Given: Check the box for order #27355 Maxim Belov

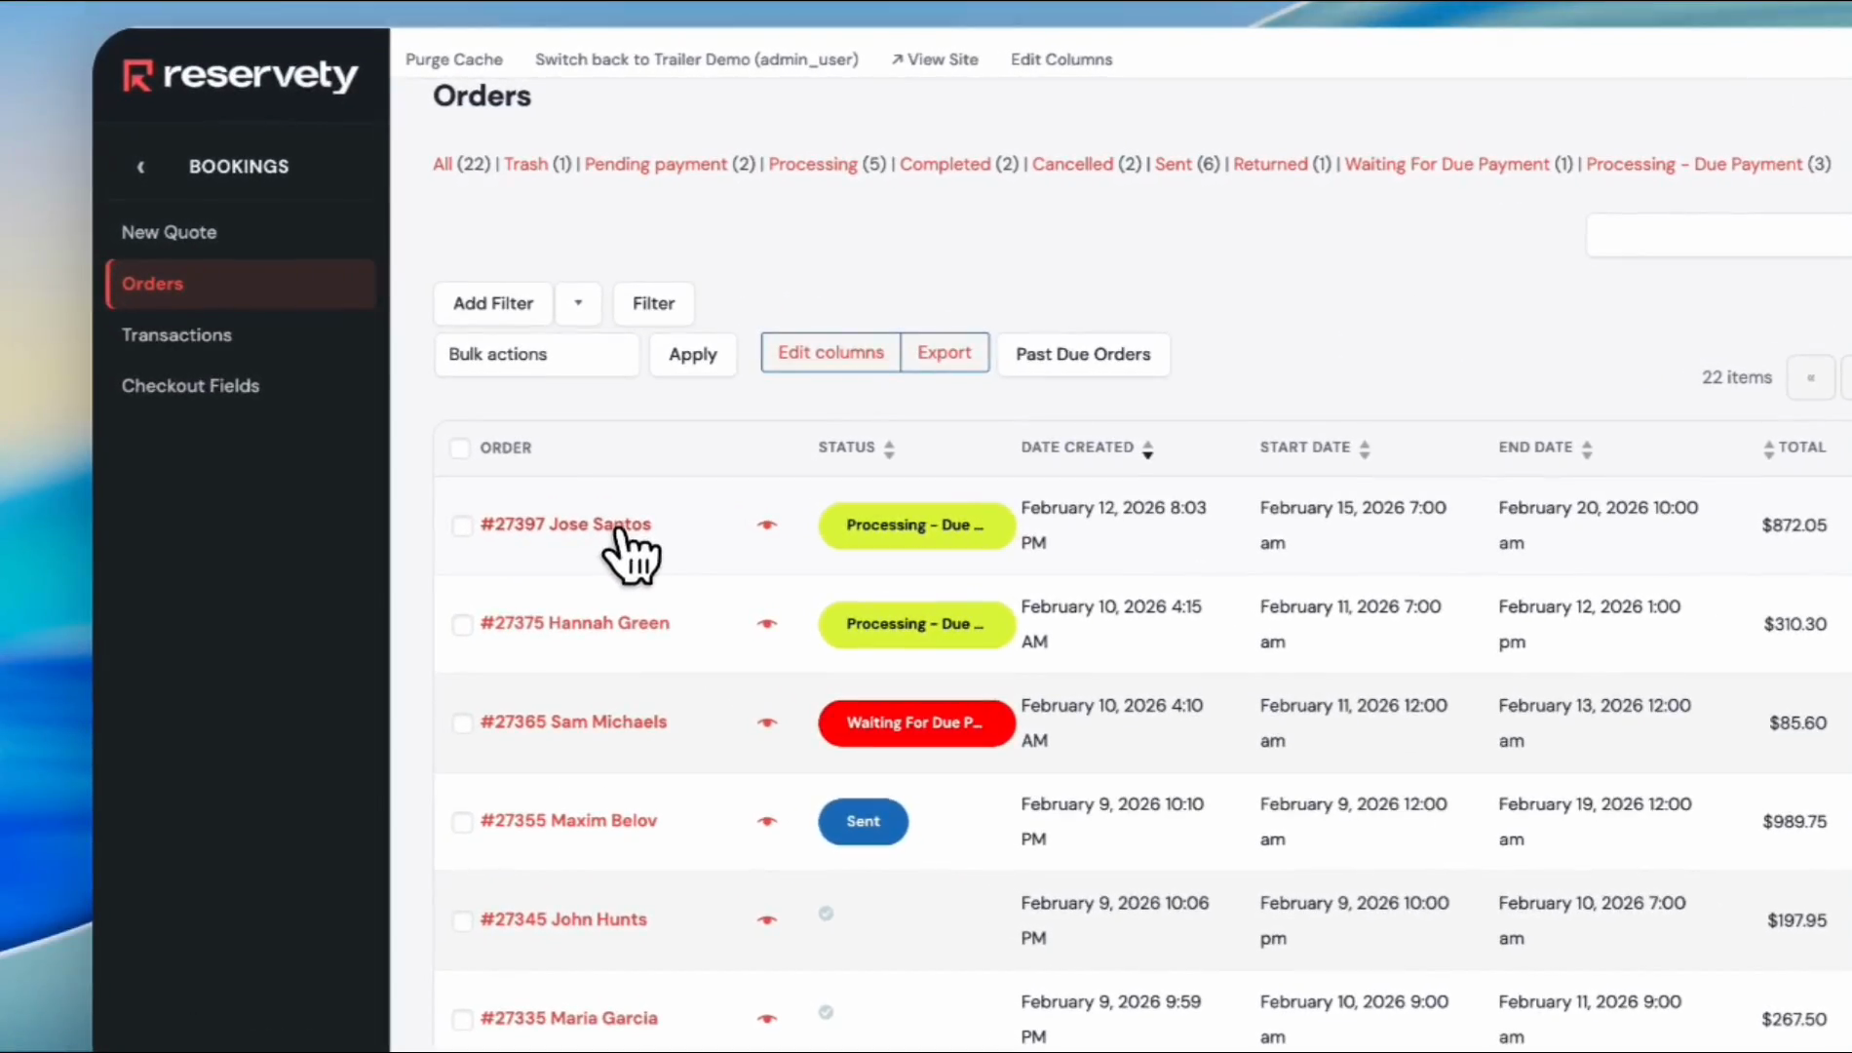Looking at the screenshot, I should click(462, 822).
